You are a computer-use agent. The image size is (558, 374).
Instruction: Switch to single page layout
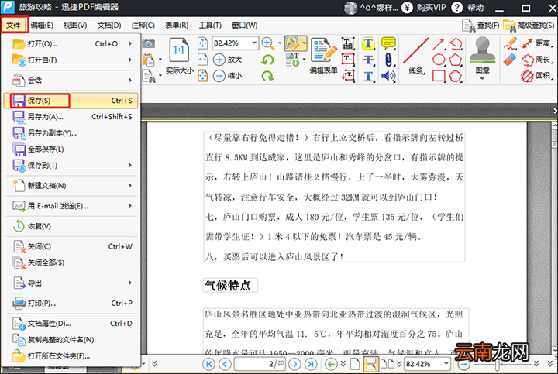tap(355, 364)
